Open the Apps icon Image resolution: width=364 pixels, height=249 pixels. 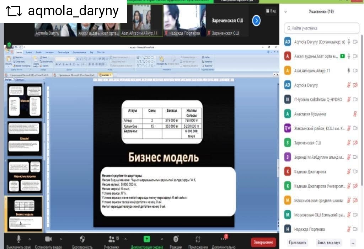[198, 239]
